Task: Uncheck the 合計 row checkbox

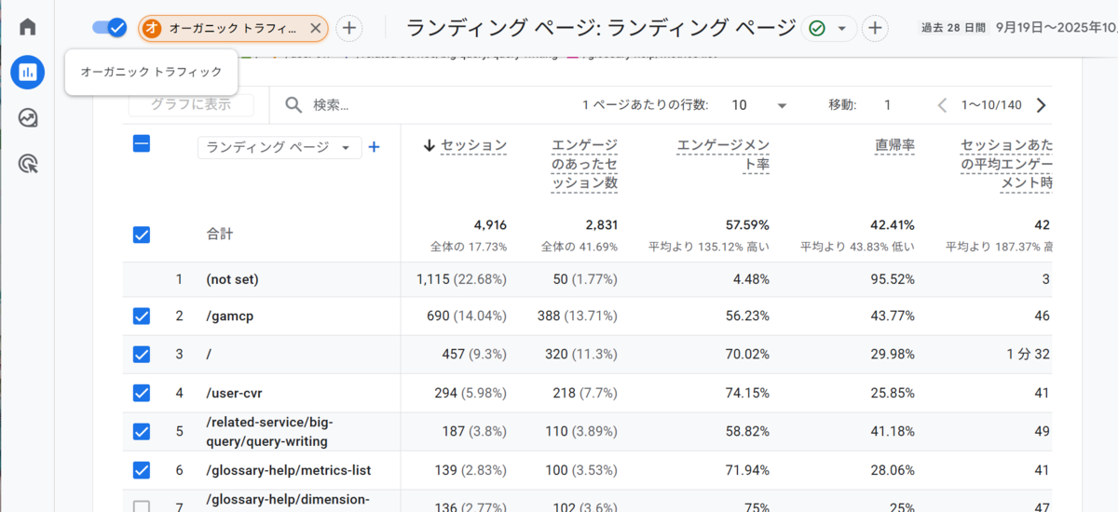Action: [142, 235]
